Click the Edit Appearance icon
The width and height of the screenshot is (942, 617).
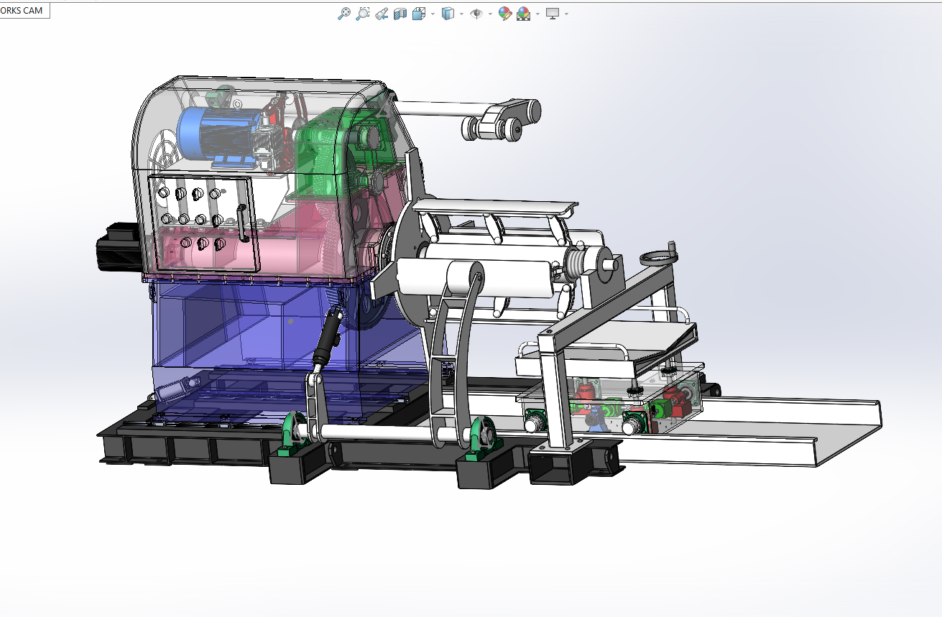[505, 14]
